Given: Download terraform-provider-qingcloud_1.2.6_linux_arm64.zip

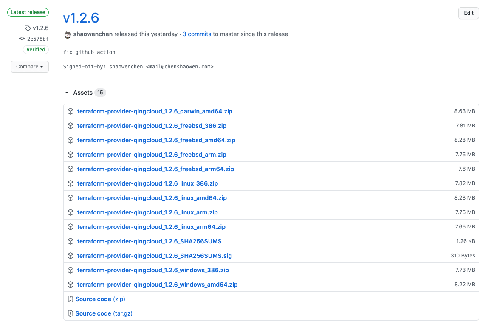Looking at the screenshot, I should tap(151, 227).
